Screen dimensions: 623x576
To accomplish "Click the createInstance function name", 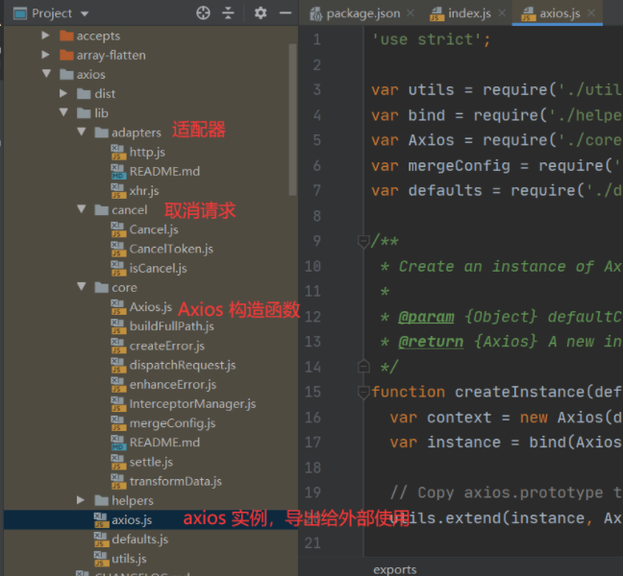I will click(520, 393).
